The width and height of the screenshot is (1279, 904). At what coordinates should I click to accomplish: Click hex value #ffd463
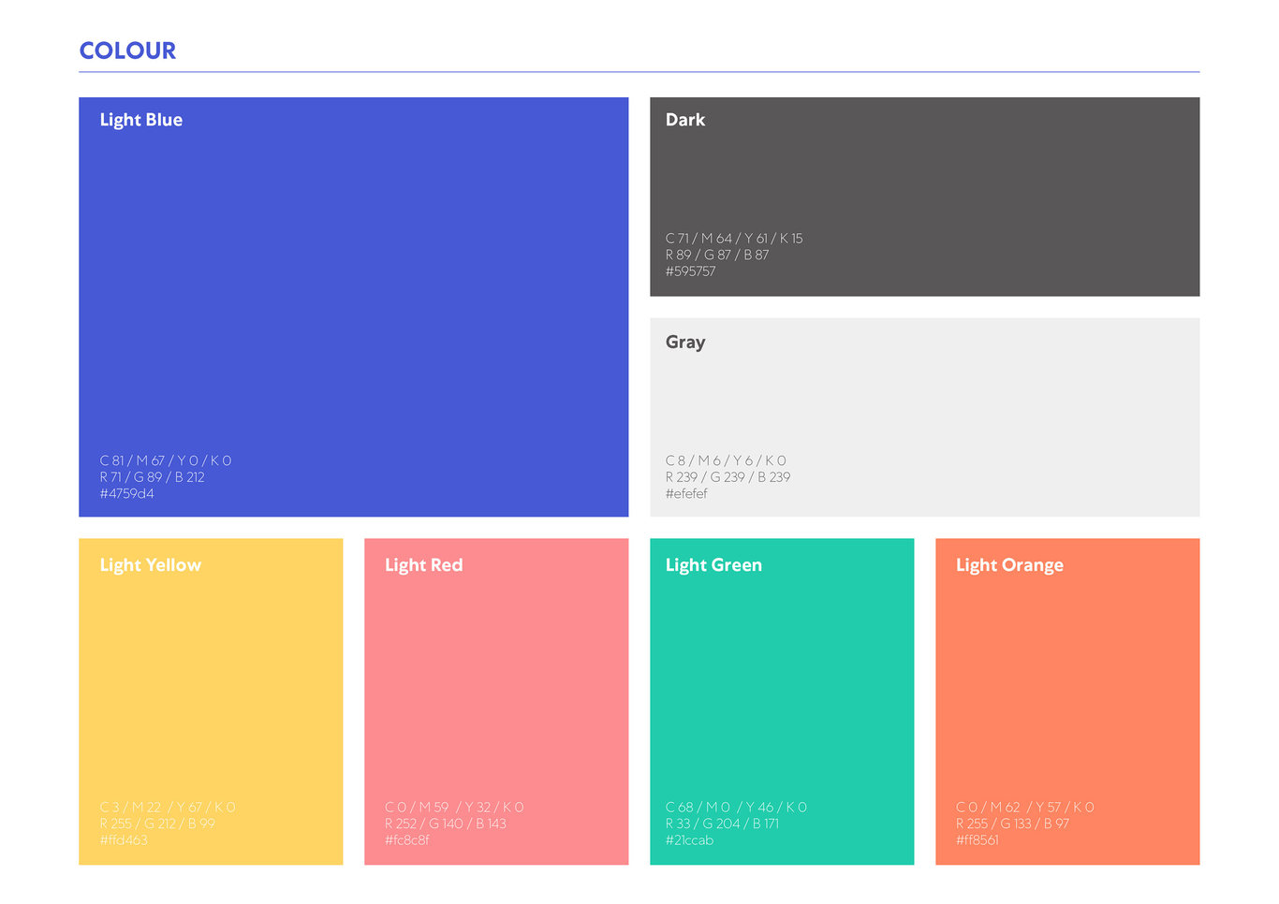coord(124,840)
